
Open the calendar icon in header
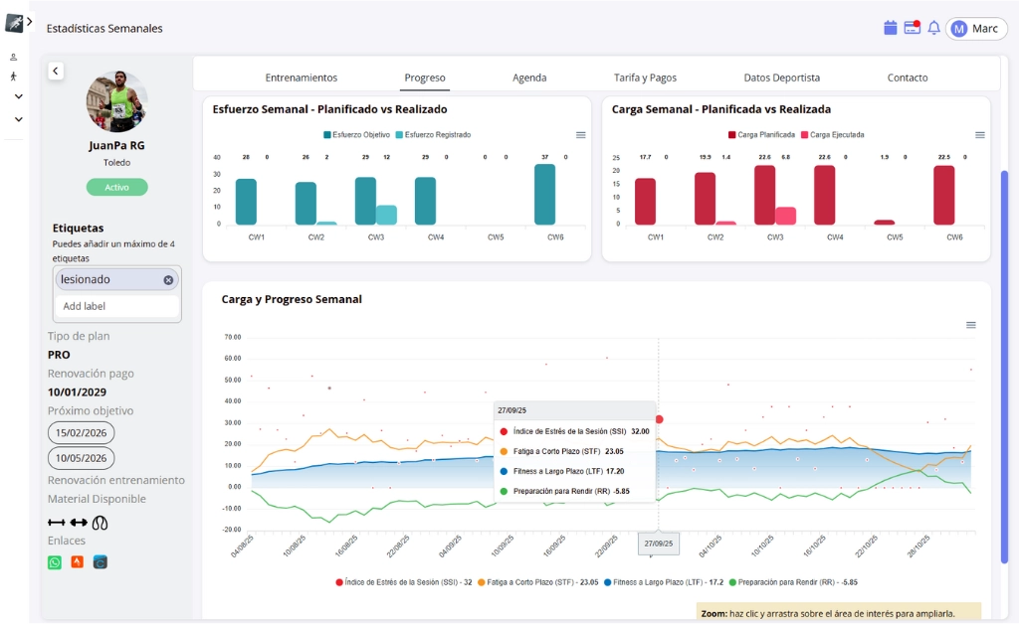(x=891, y=28)
